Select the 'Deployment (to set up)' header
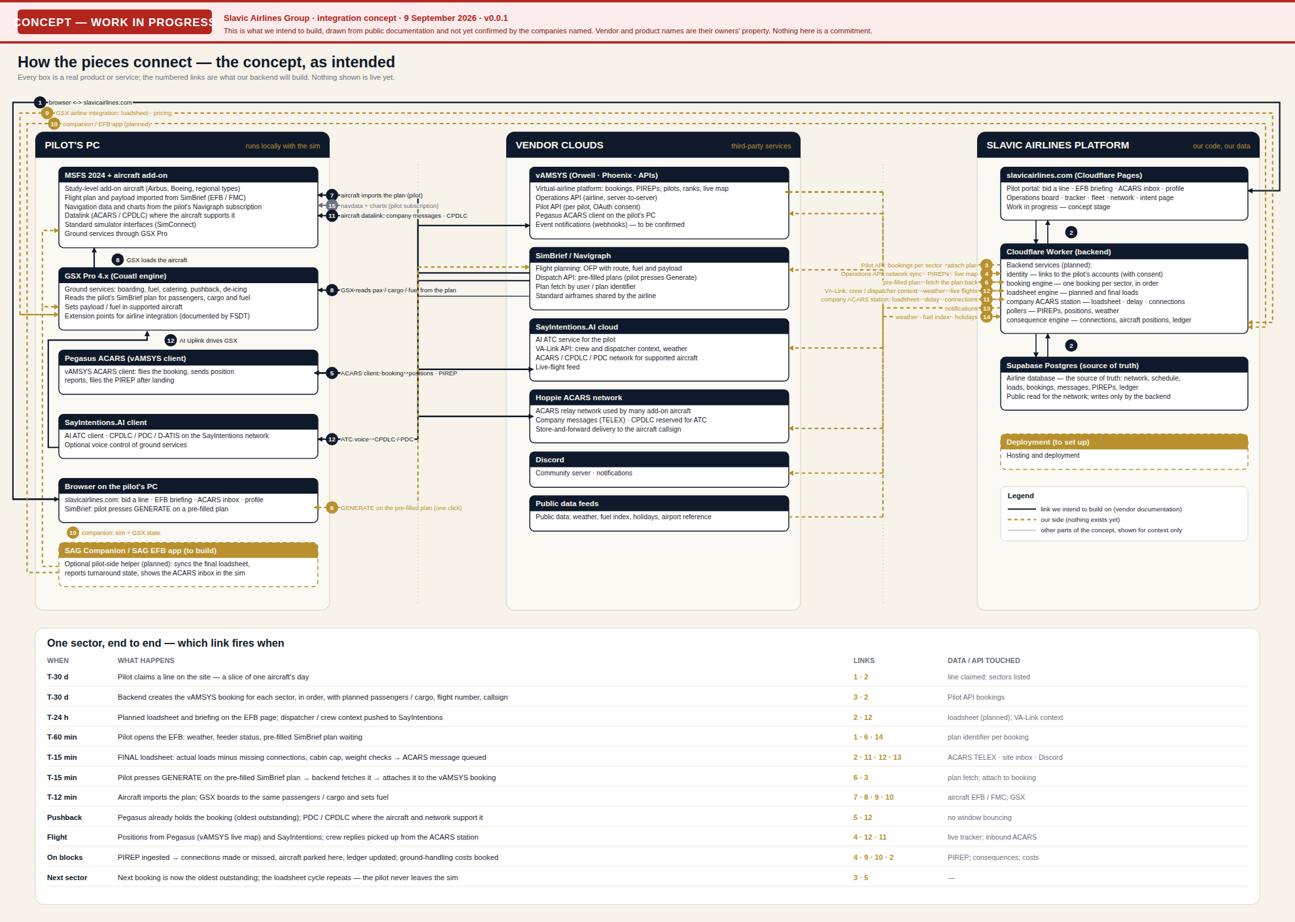Viewport: 1295px width, 922px height. click(1124, 442)
